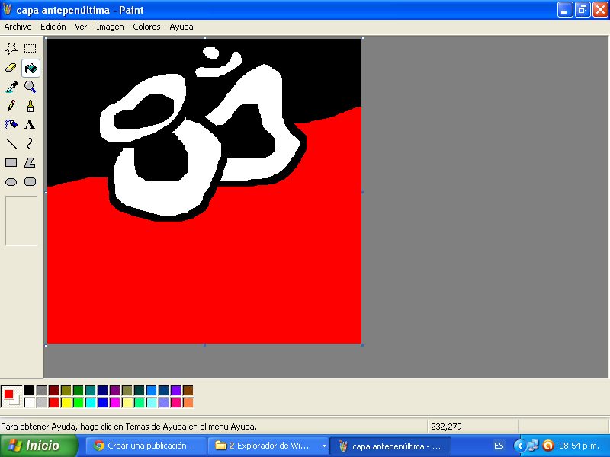This screenshot has height=457, width=610.
Task: Choose the Rounded Rectangle tool
Action: 30,182
